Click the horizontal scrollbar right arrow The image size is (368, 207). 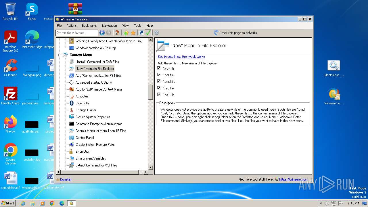(x=146, y=172)
